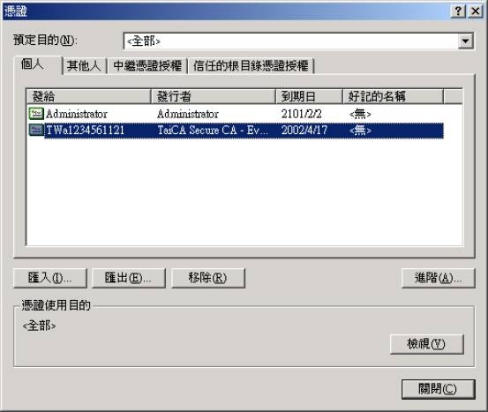488x412 pixels.
Task: Click the 匯出(E)... button
Action: pyautogui.click(x=129, y=278)
